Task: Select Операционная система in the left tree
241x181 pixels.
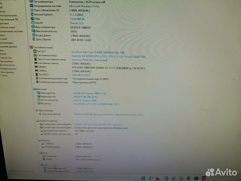Action: click(x=11, y=31)
